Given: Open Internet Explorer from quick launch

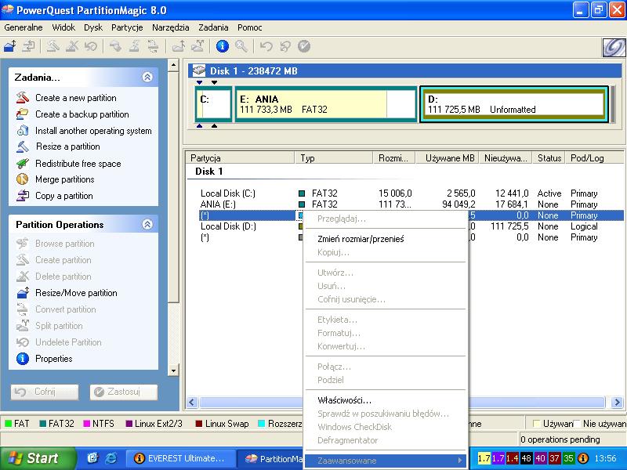Looking at the screenshot, I should [x=111, y=458].
